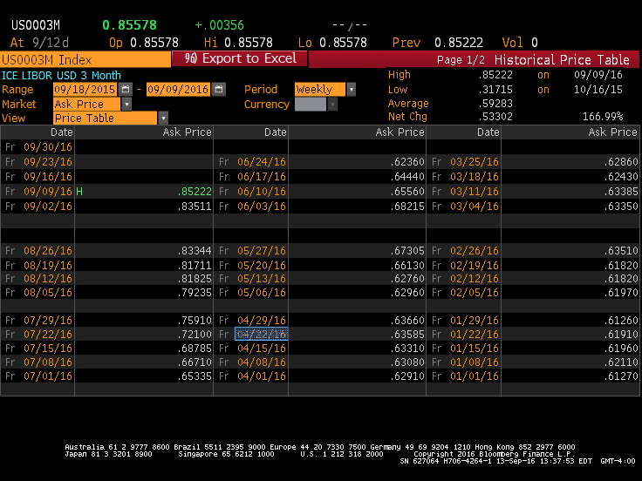Select date 05/13/16

click(261, 279)
